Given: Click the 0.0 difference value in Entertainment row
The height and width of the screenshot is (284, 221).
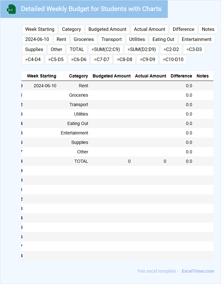Looking at the screenshot, I should [x=189, y=133].
